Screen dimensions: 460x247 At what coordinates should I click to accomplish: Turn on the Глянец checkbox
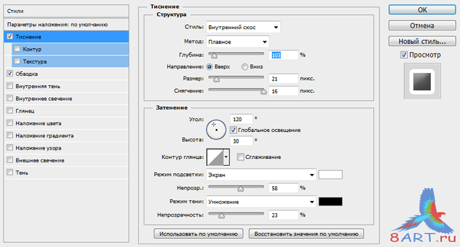pos(9,110)
